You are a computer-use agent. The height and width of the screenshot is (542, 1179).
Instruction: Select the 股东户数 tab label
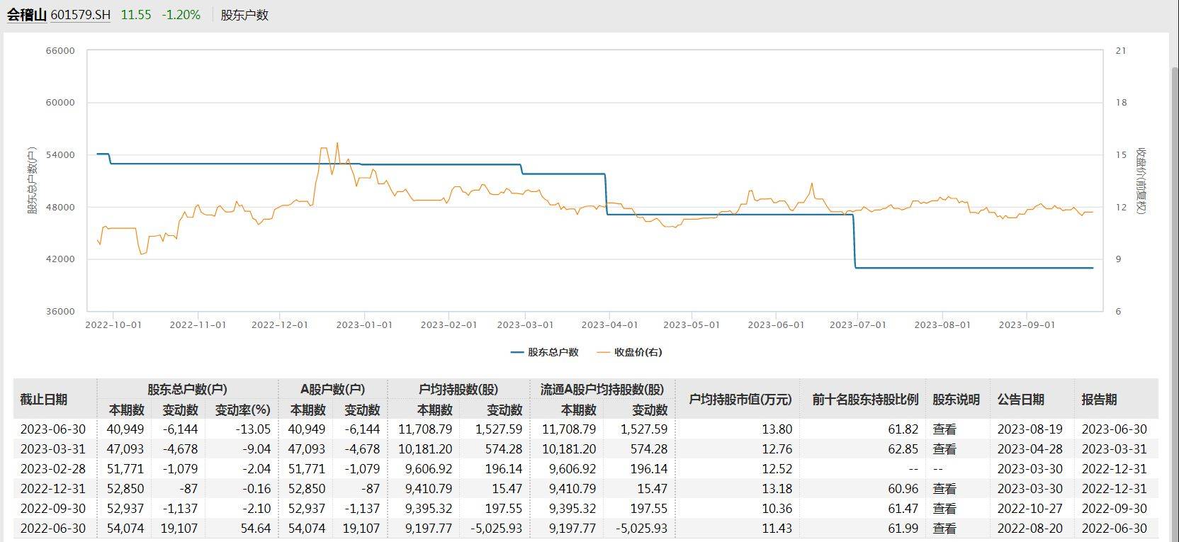244,15
